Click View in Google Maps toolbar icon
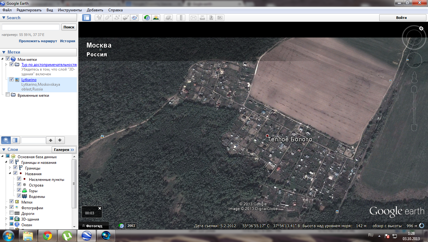Screen dimensions: 428x242 coord(220,18)
